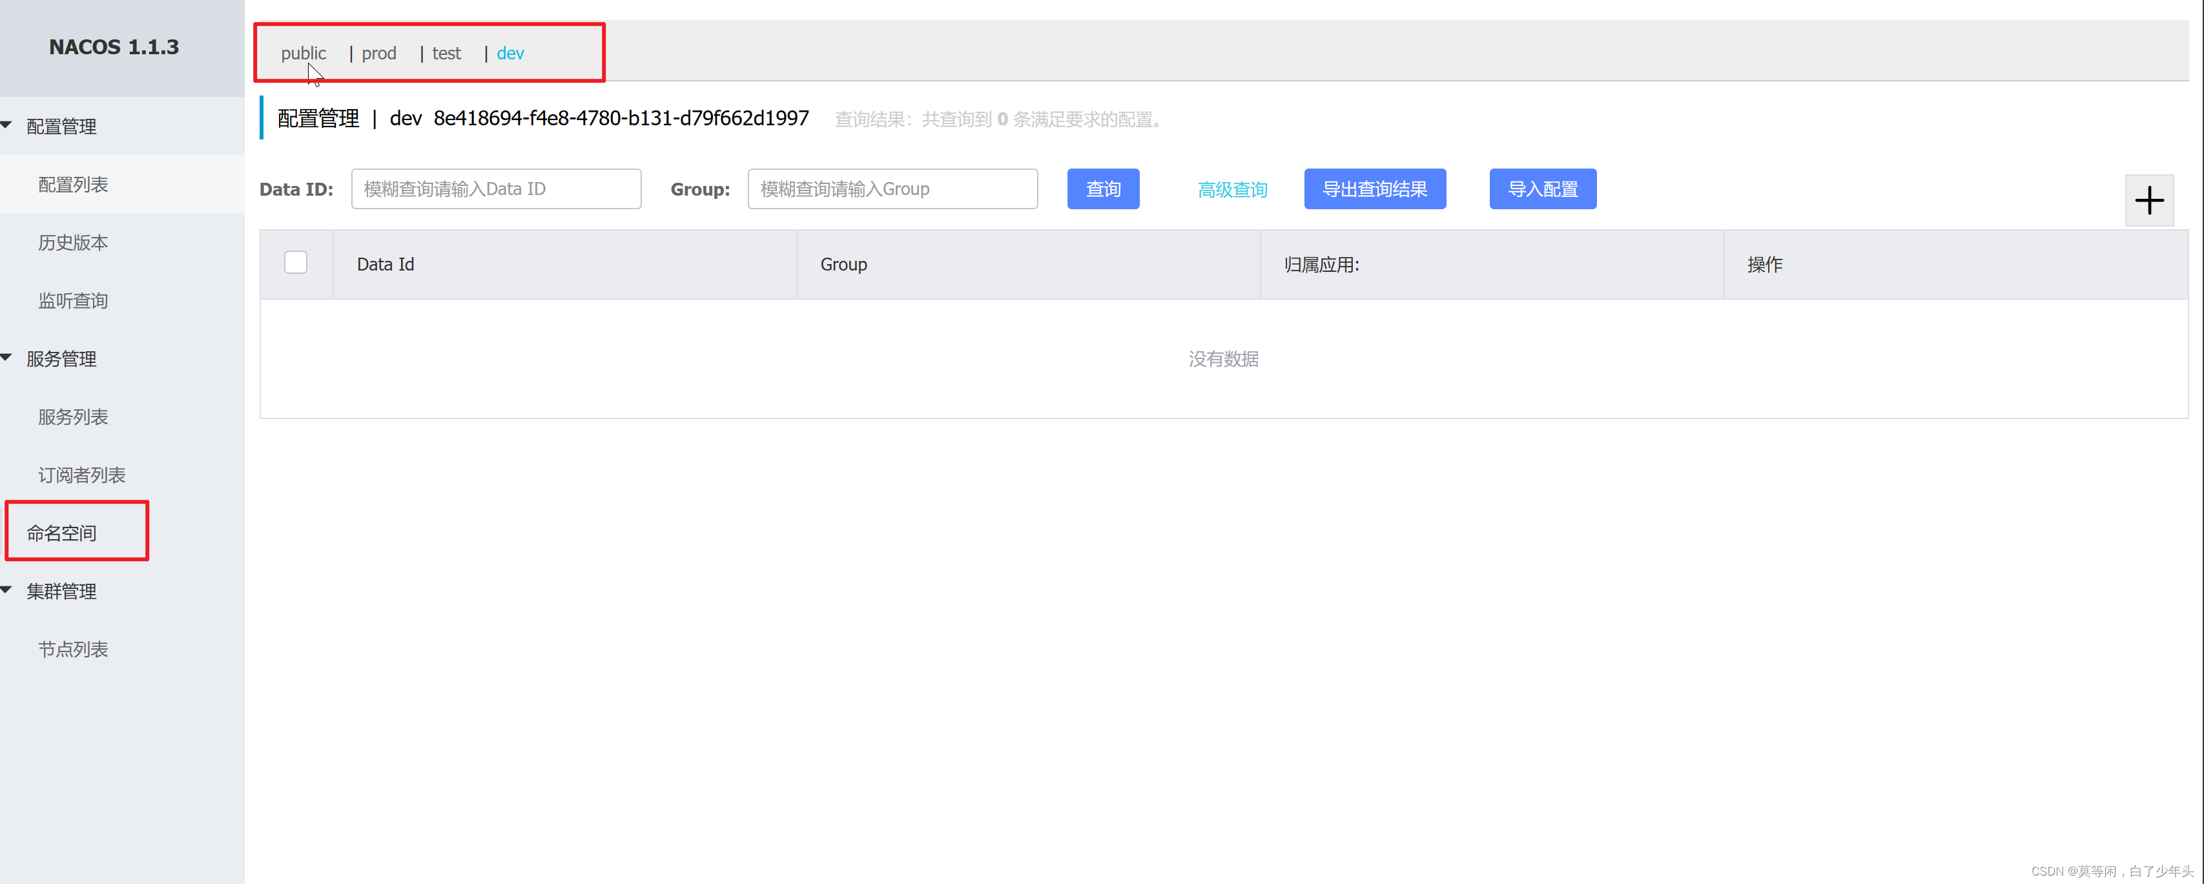
Task: Click the 导出查询结果 export button
Action: point(1374,189)
